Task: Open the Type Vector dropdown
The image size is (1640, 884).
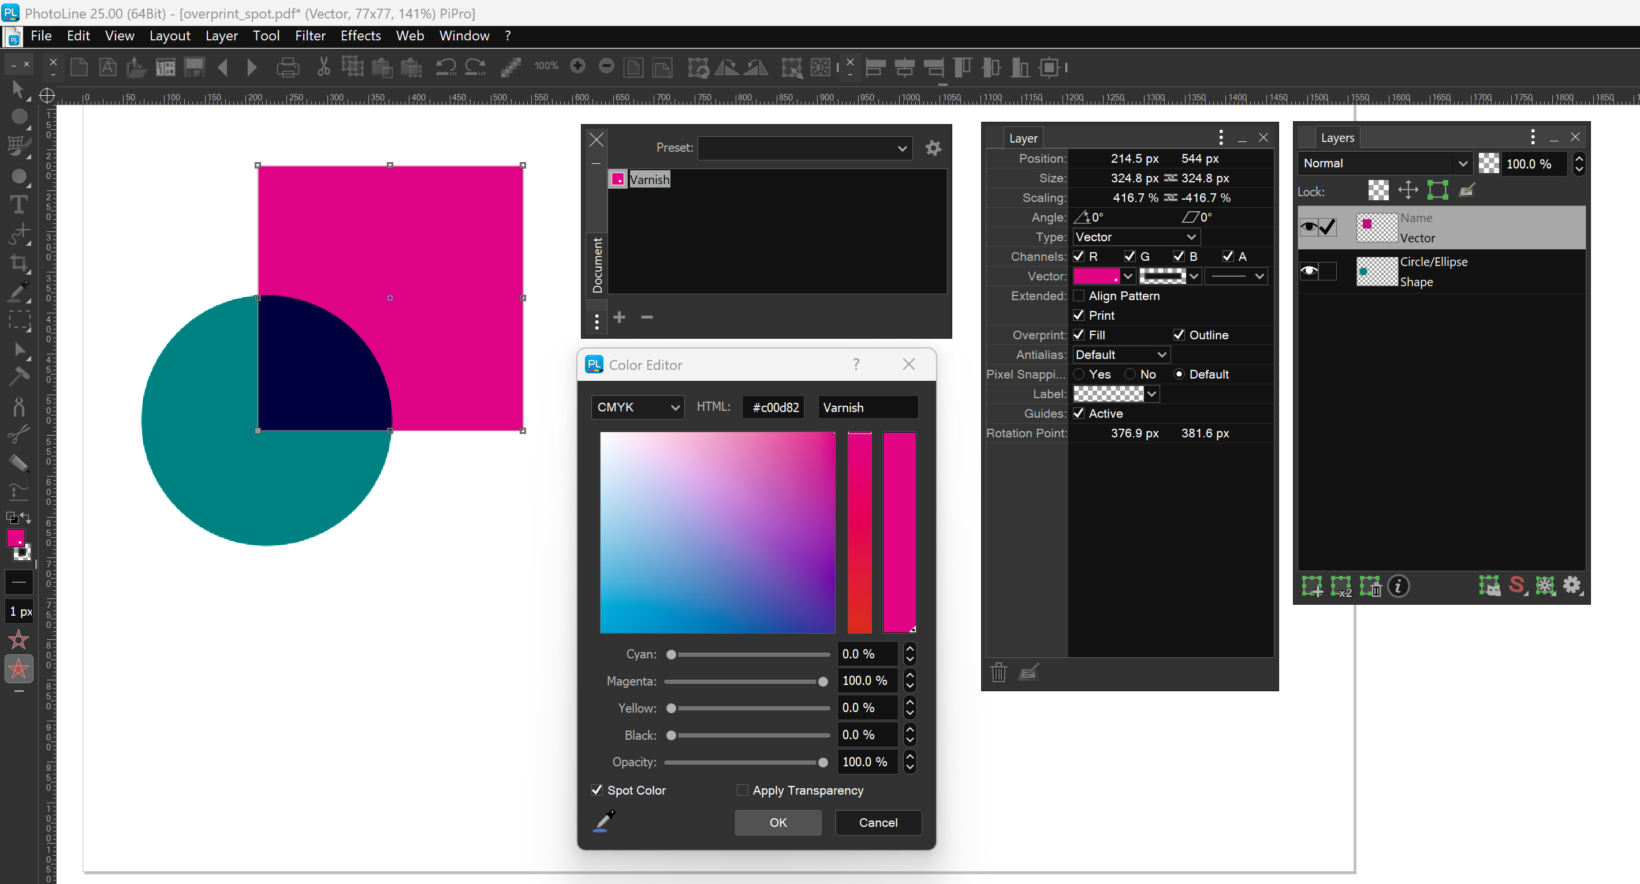Action: click(1136, 237)
